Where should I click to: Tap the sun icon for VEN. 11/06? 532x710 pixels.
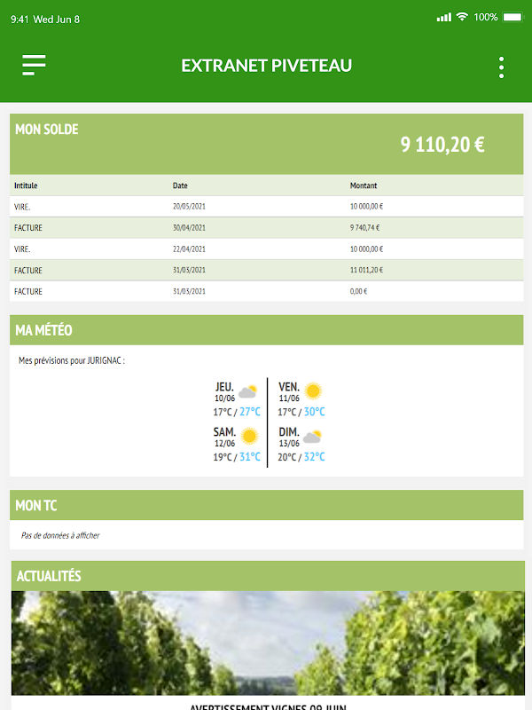pyautogui.click(x=313, y=390)
